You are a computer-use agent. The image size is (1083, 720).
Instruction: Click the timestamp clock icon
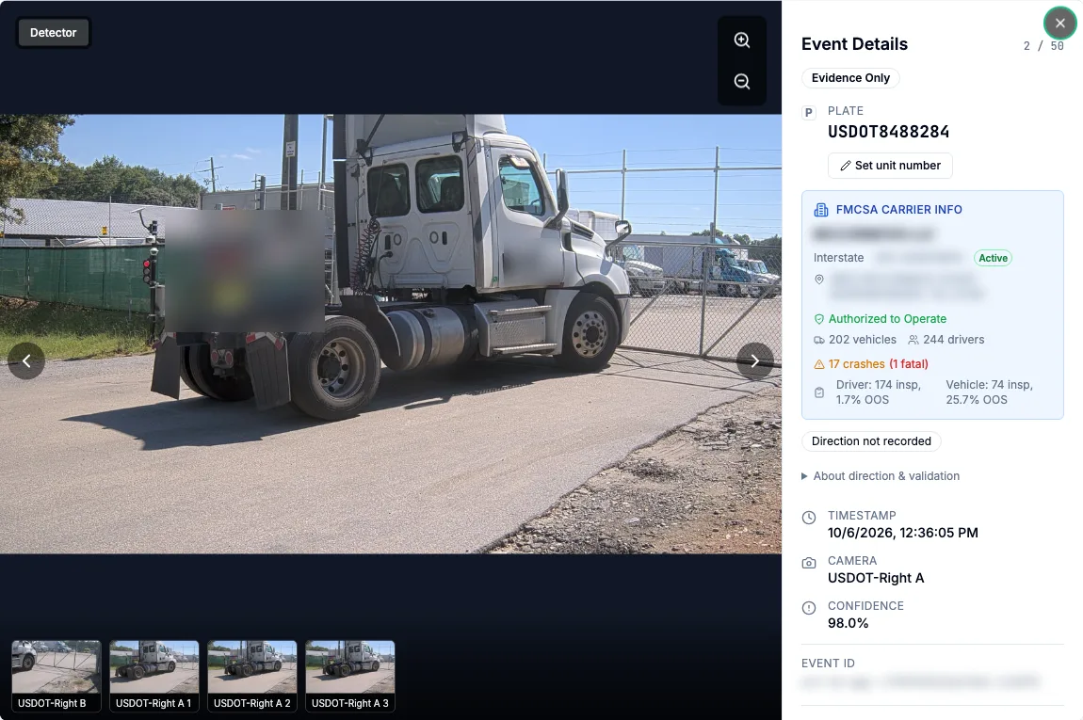(x=809, y=518)
